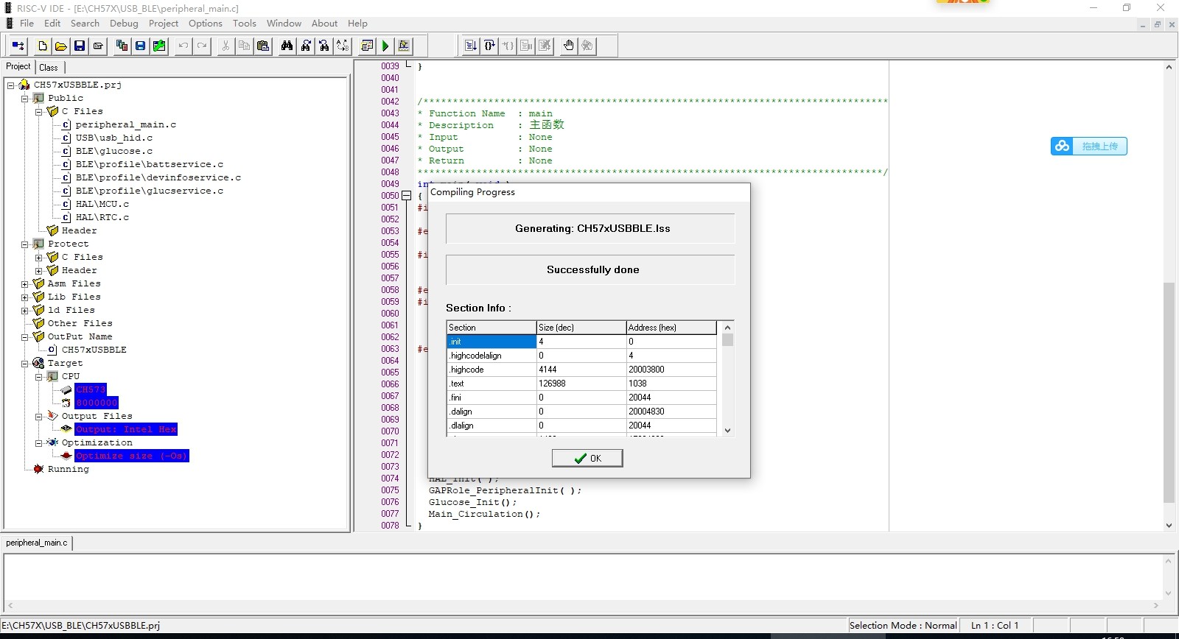Screen dimensions: 1179x639
Task: Select the Running tree item
Action: [x=68, y=469]
